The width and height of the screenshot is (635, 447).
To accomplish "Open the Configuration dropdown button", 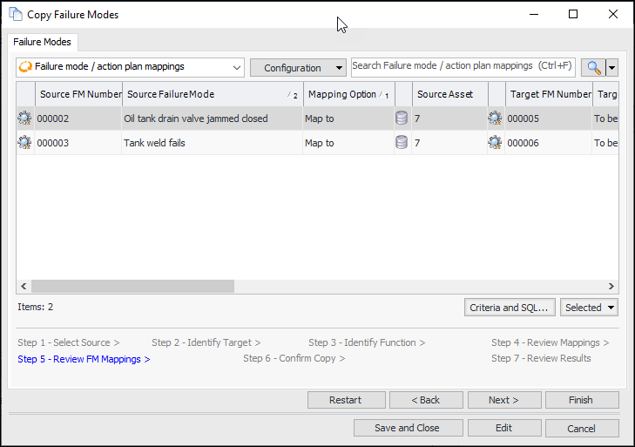I will click(x=298, y=68).
